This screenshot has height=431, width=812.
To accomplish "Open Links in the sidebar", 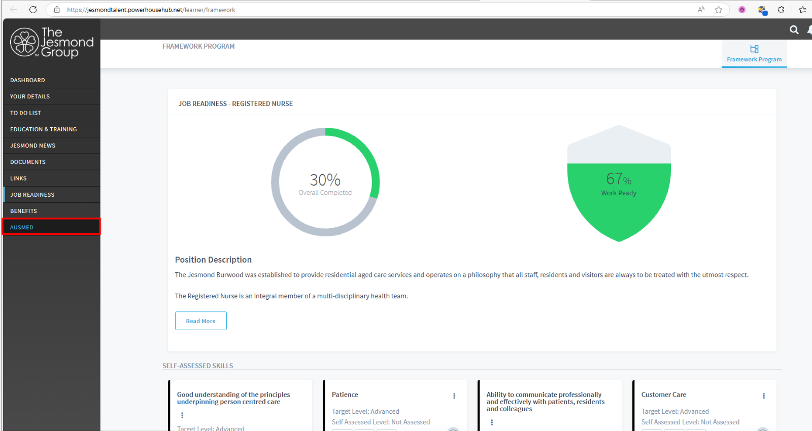I will coord(51,178).
